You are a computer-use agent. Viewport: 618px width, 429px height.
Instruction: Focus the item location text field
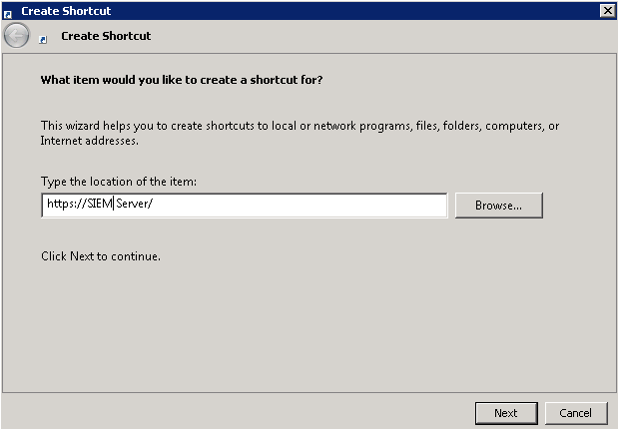(245, 205)
